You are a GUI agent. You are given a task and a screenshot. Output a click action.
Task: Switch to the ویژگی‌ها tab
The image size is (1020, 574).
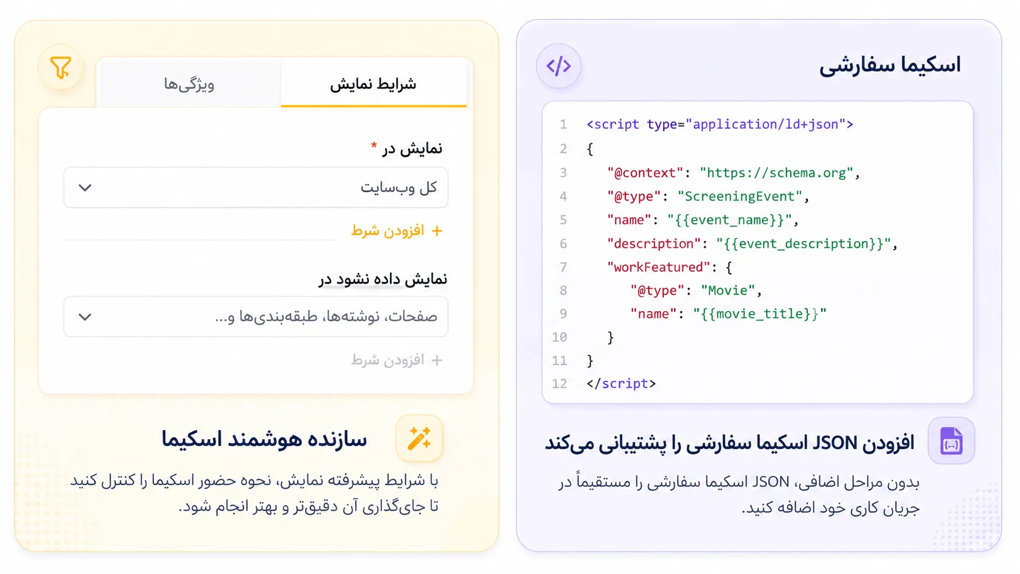pyautogui.click(x=189, y=84)
